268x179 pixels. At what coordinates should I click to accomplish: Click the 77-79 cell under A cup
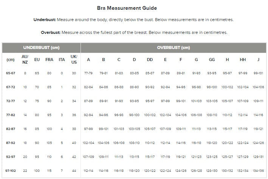coord(88,73)
